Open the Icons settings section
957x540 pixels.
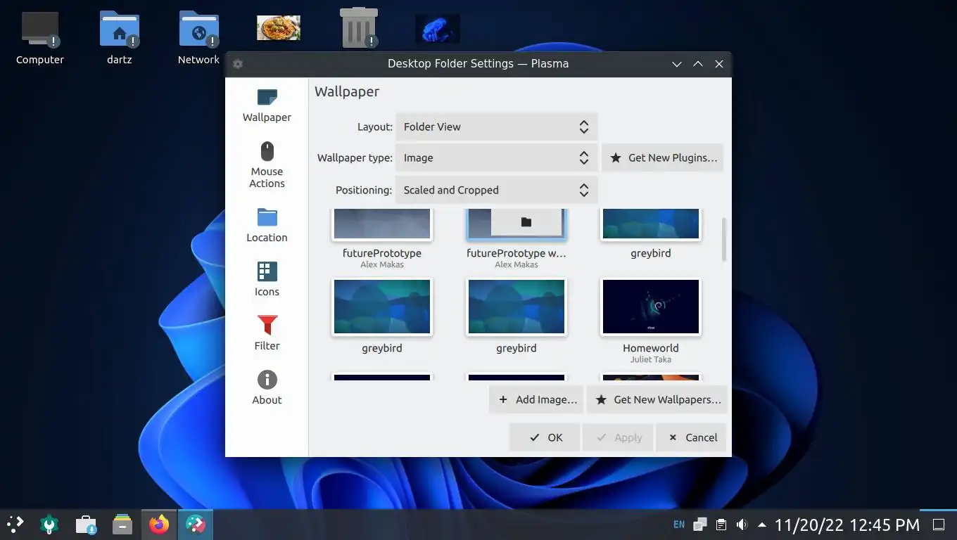[x=267, y=279]
